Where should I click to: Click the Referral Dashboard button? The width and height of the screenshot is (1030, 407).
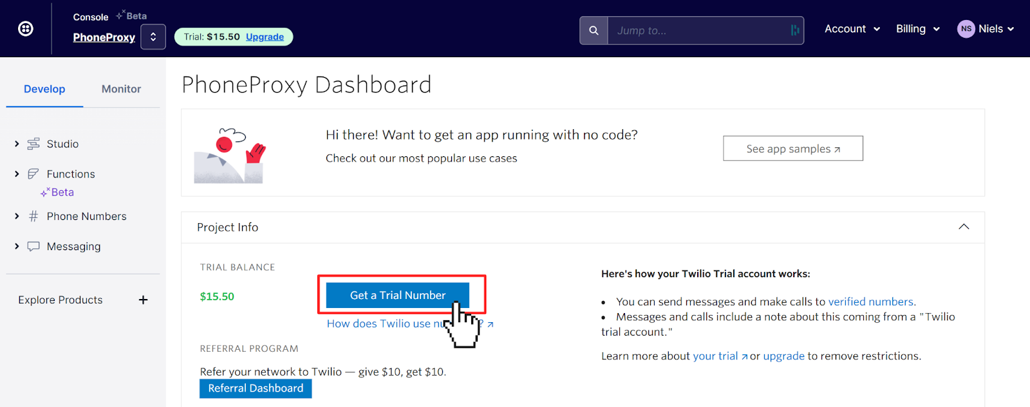[x=256, y=388]
